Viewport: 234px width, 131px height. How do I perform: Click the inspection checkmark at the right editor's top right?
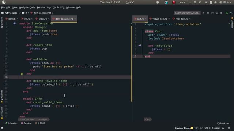[229, 24]
